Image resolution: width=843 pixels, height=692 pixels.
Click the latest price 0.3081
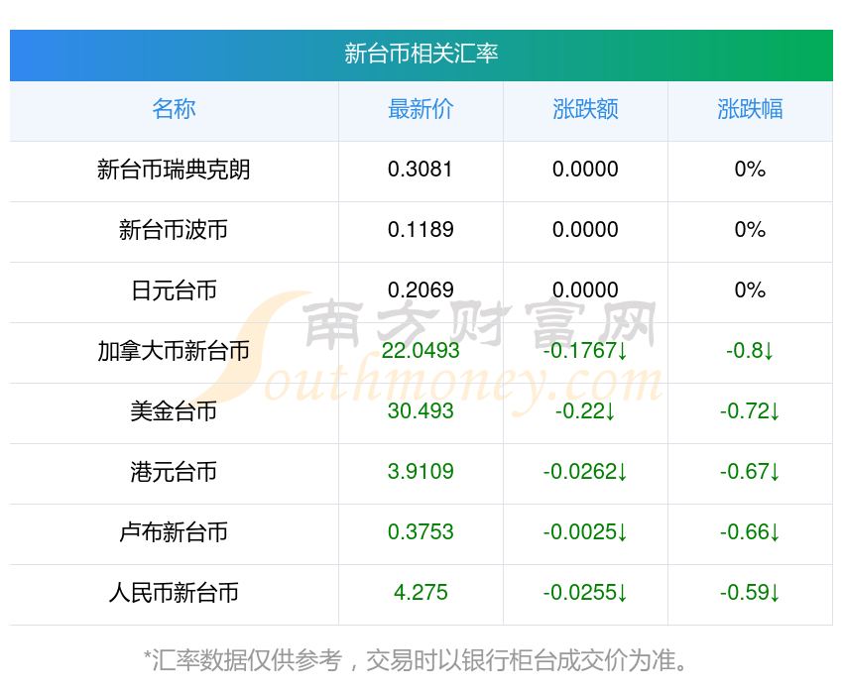click(421, 170)
